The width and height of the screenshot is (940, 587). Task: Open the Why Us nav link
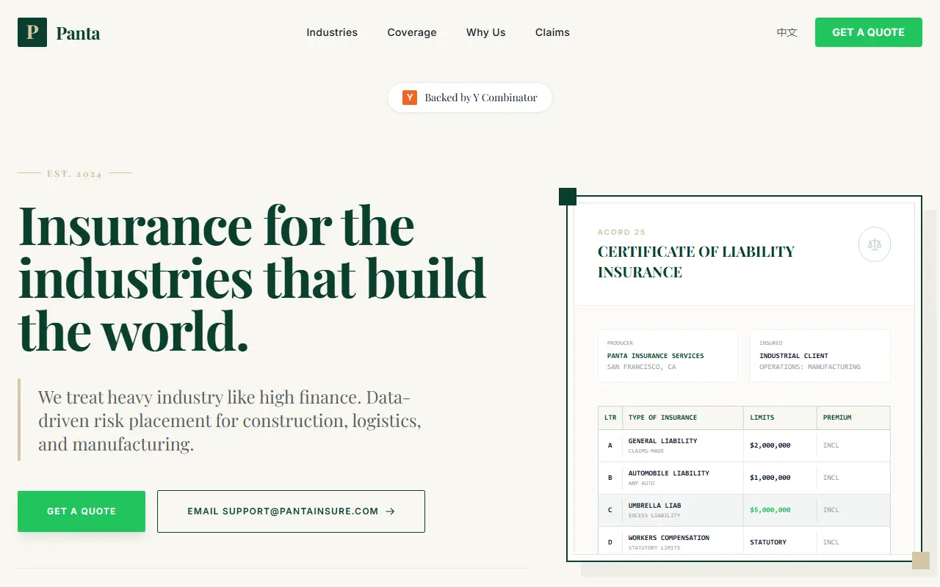[486, 32]
